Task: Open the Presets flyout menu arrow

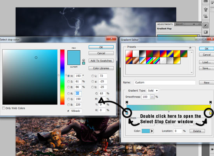Action: (190, 47)
